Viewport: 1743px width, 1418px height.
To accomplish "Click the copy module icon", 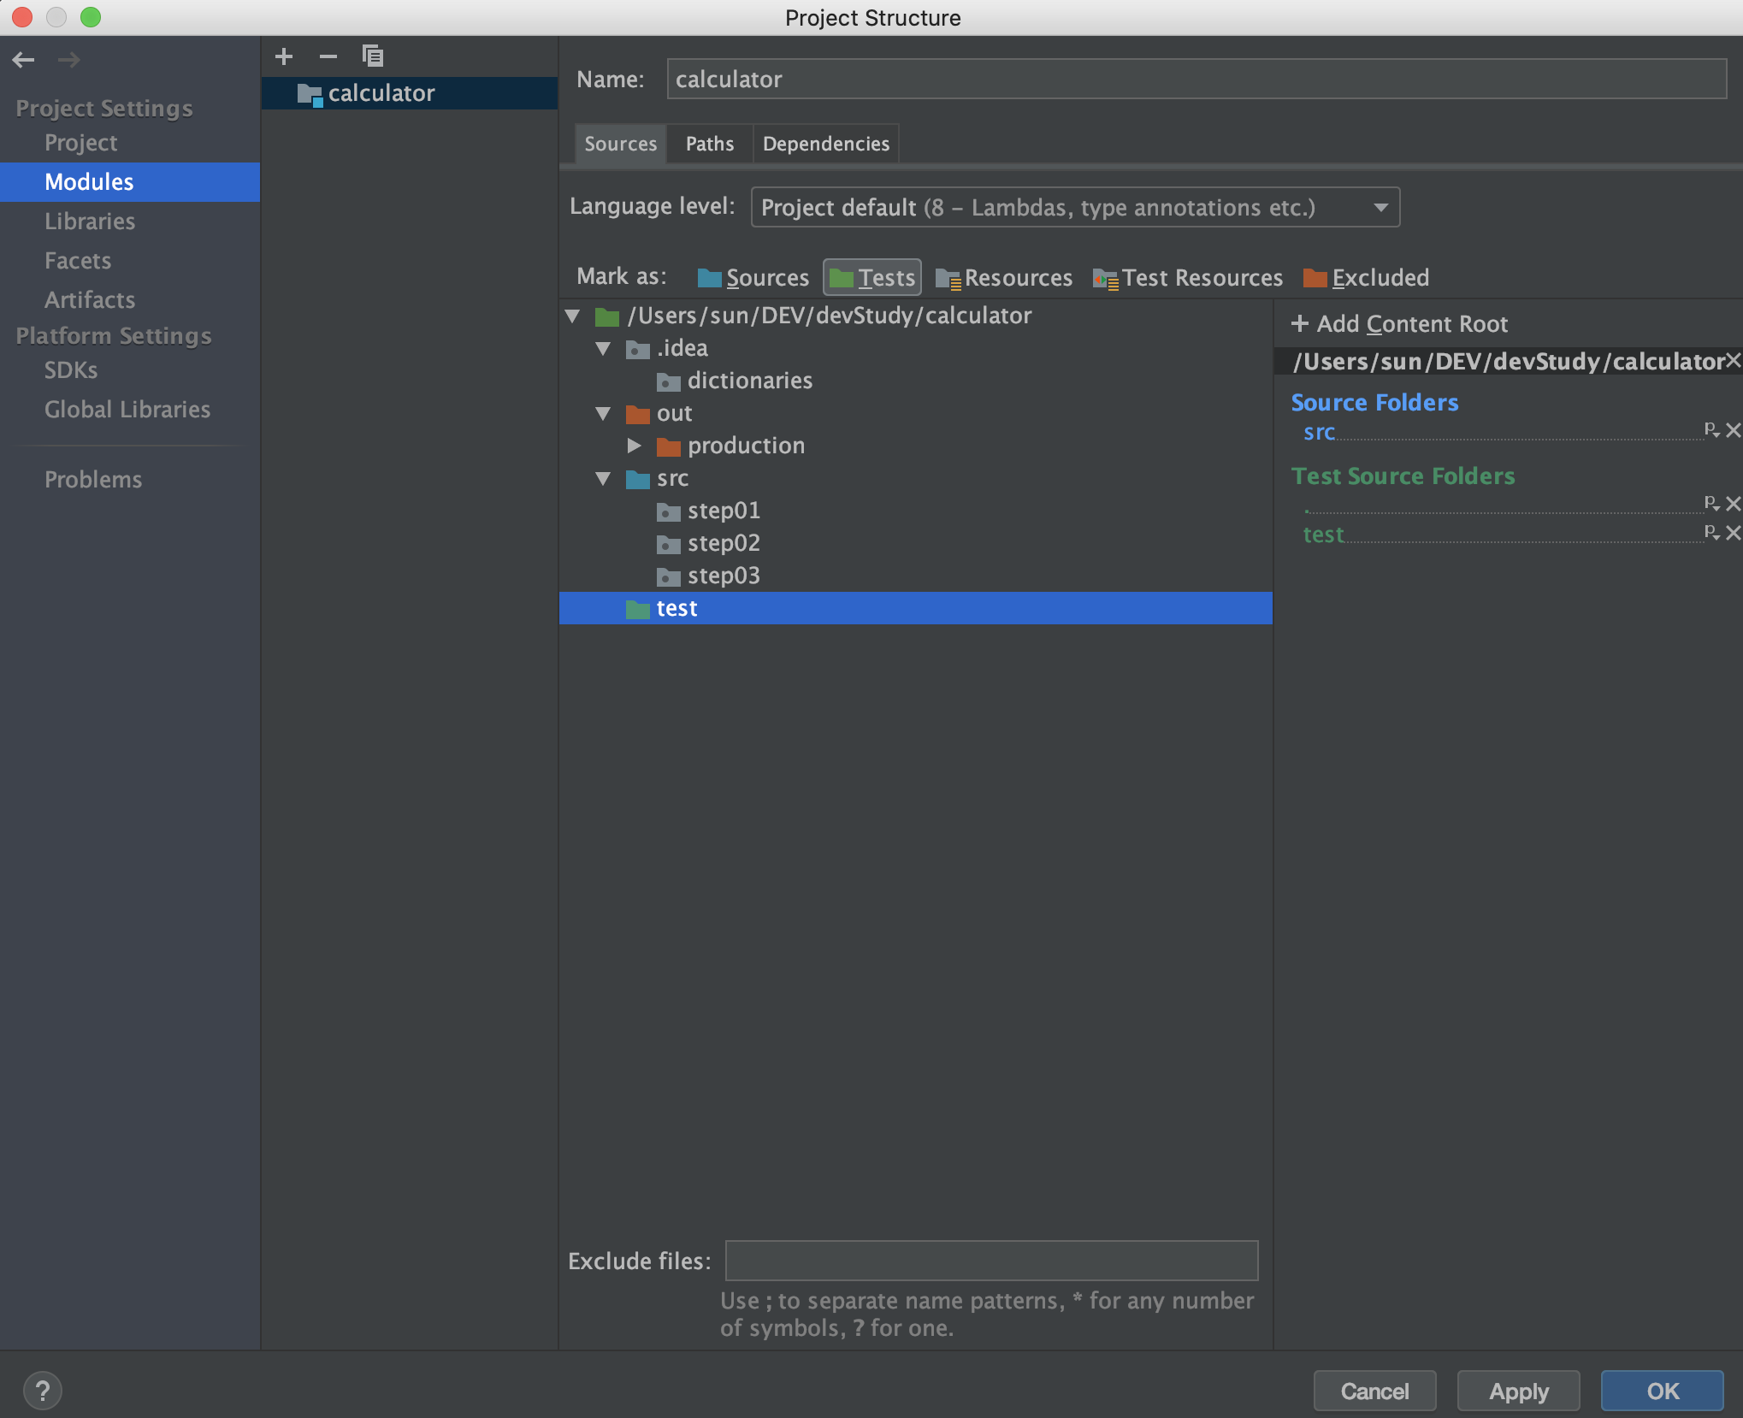I will (373, 56).
